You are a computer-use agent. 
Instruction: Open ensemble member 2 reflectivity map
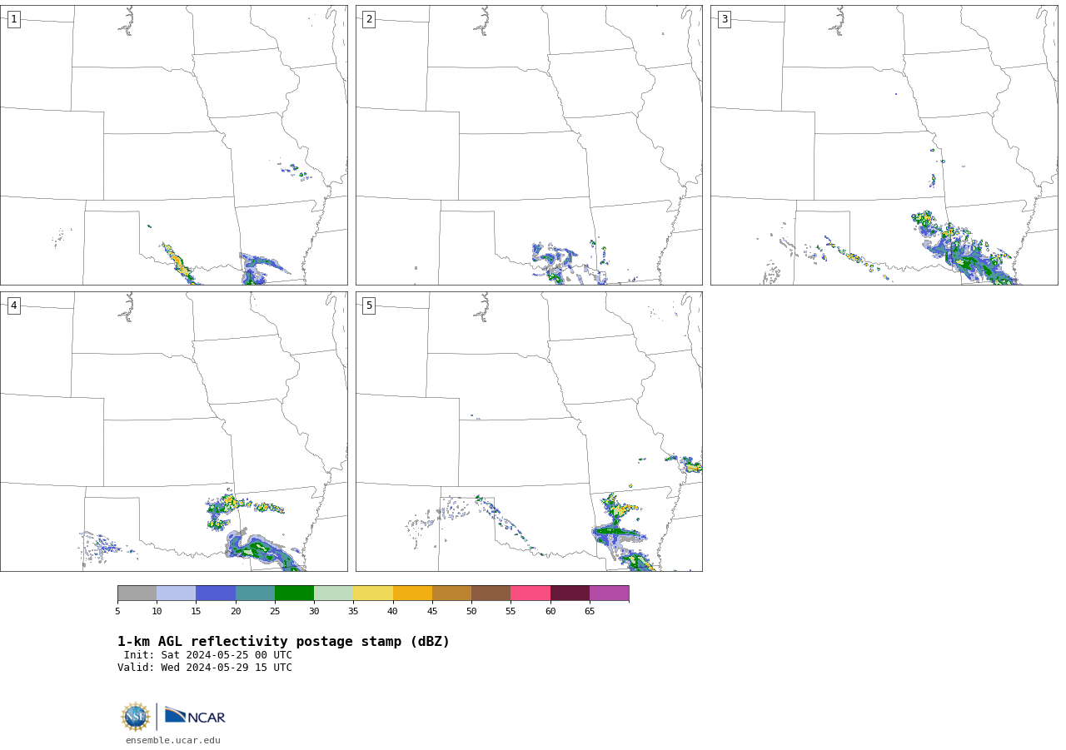[529, 146]
